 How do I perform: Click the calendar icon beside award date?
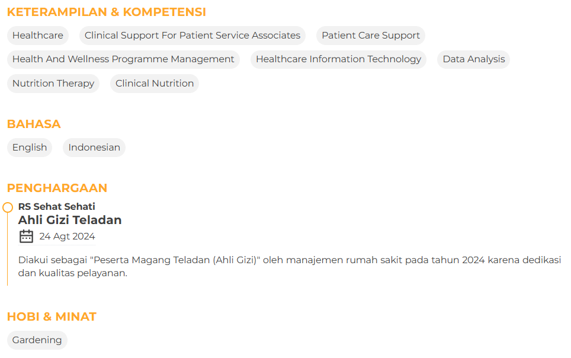coord(26,236)
